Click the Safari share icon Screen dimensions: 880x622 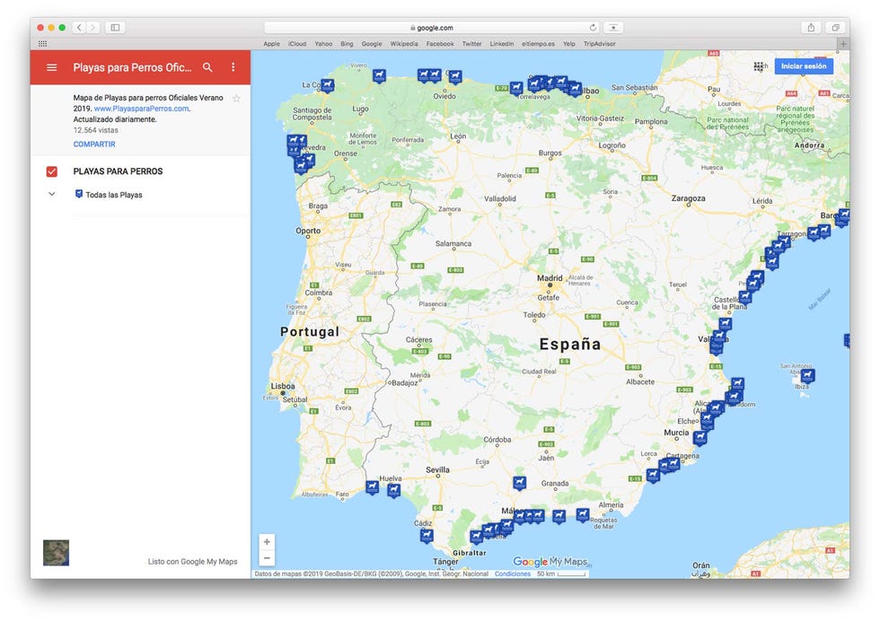click(x=811, y=28)
